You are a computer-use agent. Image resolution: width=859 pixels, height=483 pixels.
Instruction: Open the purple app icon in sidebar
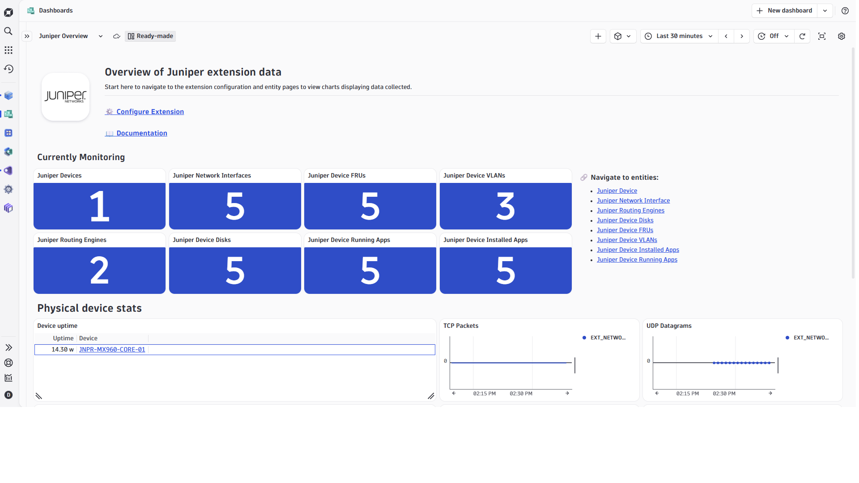click(x=9, y=170)
